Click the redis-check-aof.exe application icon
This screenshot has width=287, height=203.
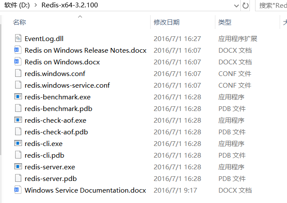point(18,120)
